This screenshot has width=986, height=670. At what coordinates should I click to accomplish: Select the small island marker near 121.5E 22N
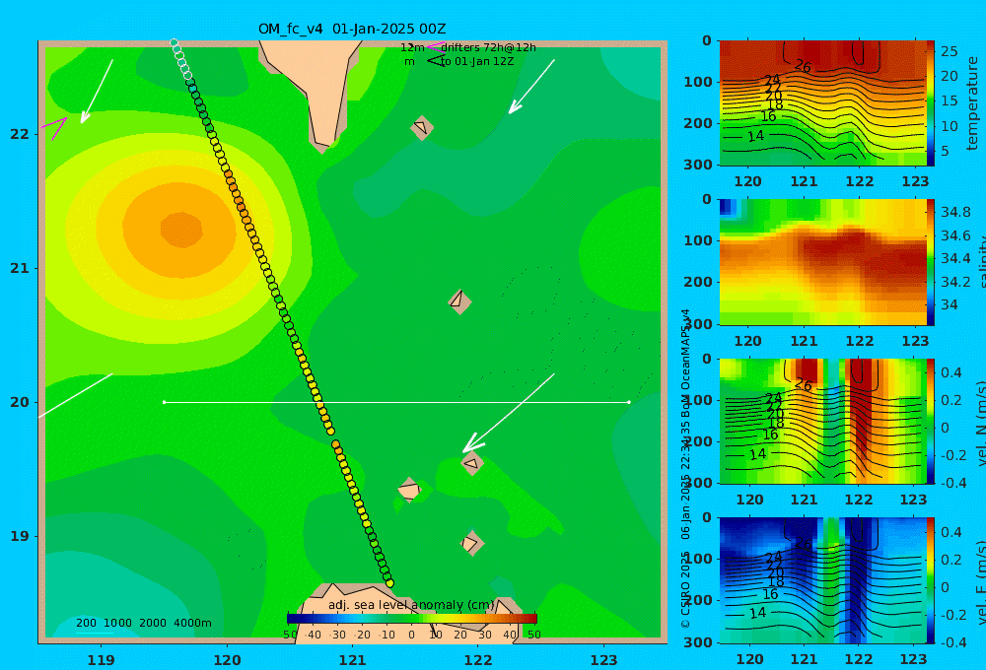(x=422, y=127)
